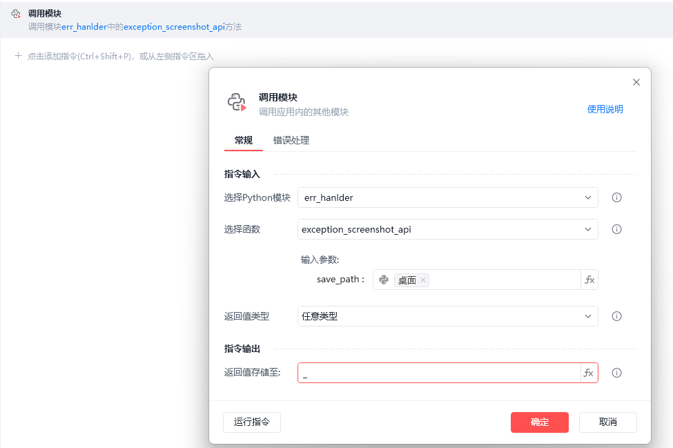Image resolution: width=673 pixels, height=448 pixels.
Task: Show info for 返回值类型 field
Action: (616, 316)
